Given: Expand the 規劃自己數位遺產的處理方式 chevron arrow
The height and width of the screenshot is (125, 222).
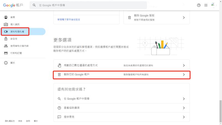Looking at the screenshot, I should click(x=184, y=65).
